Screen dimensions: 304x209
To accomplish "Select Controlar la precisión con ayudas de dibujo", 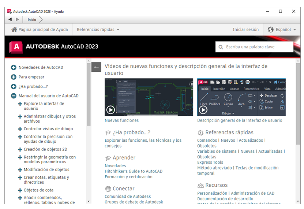I will pos(48,139).
